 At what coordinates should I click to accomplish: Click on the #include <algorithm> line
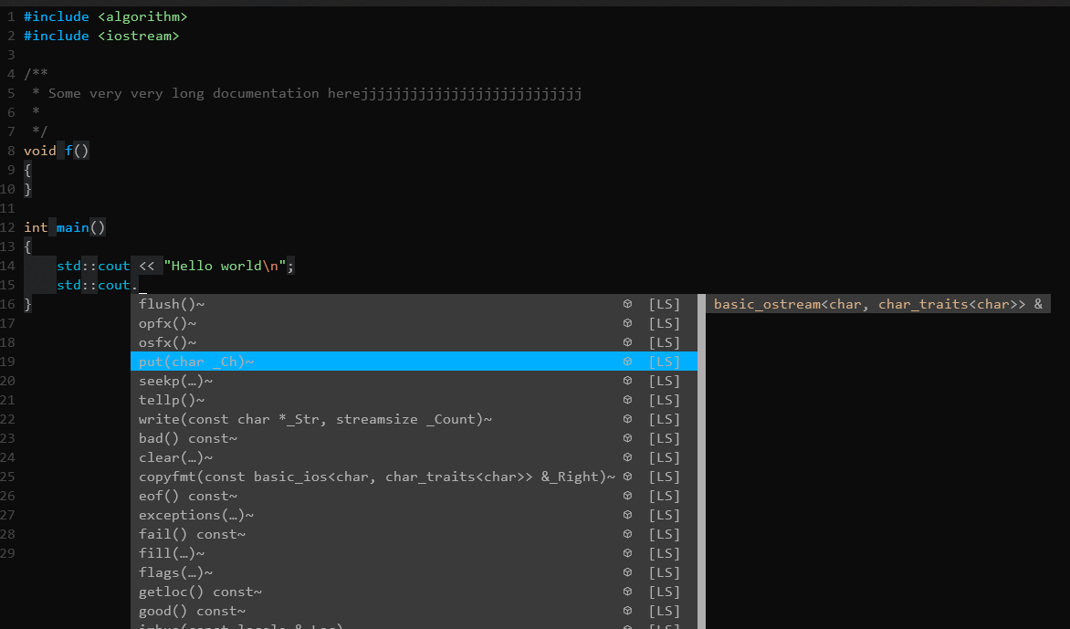pyautogui.click(x=106, y=16)
